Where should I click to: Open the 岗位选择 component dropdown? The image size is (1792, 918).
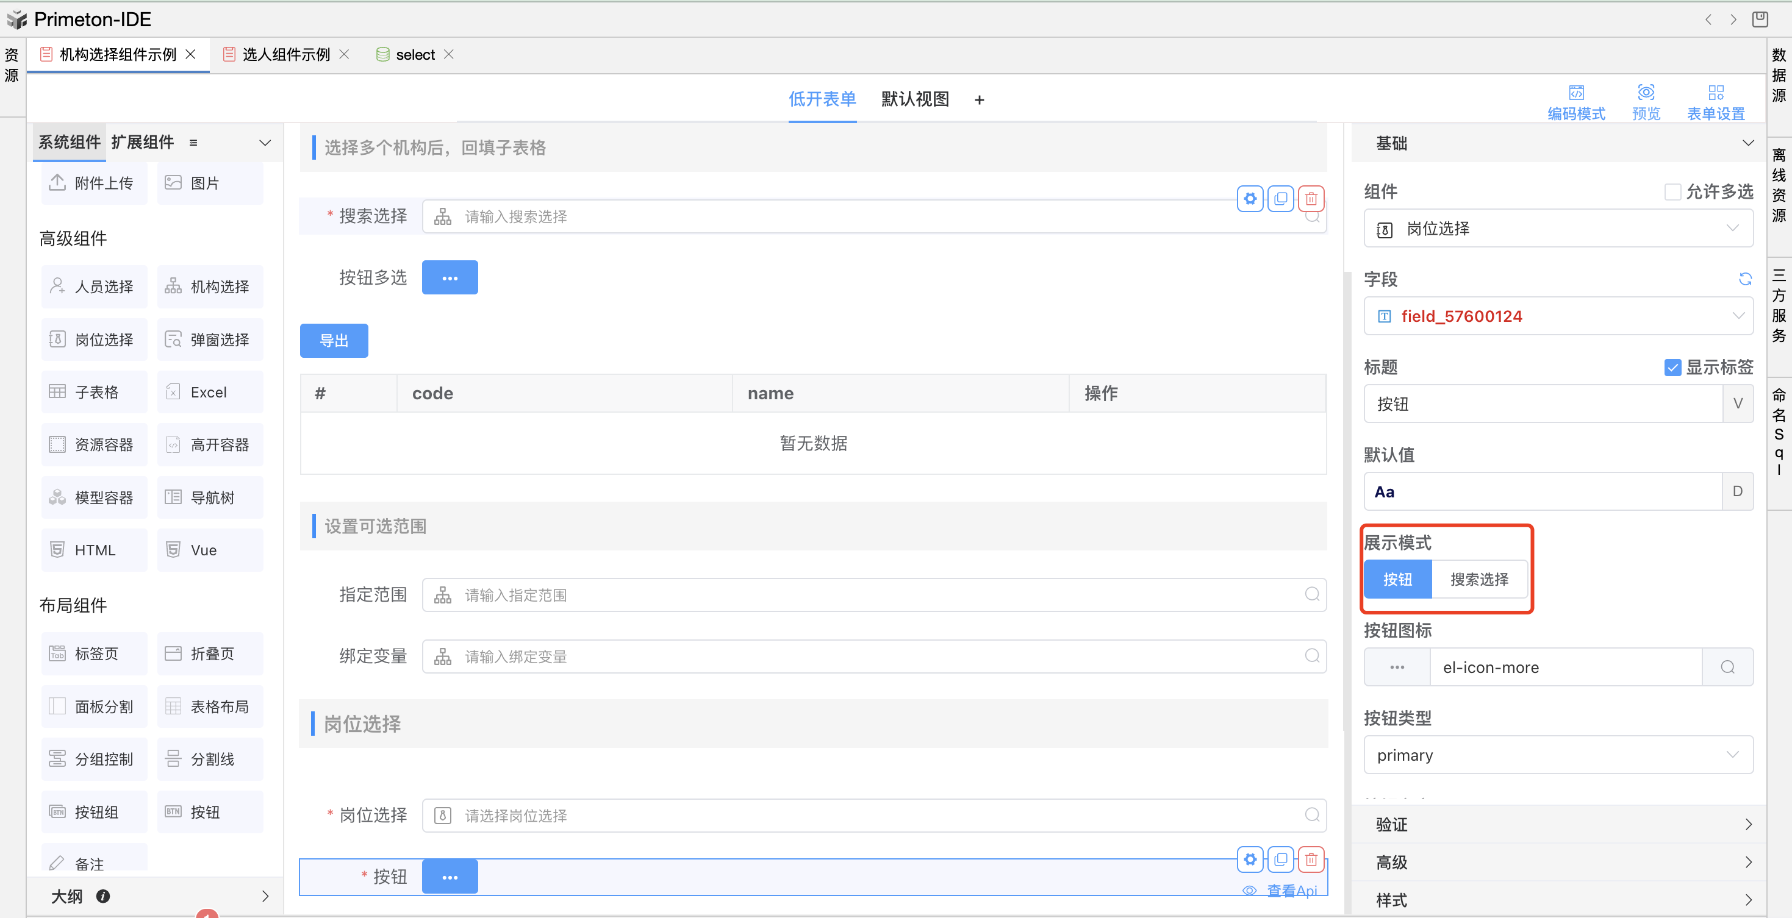tap(1558, 229)
